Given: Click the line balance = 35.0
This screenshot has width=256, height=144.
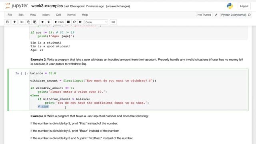Looking at the screenshot, I should (43, 73).
